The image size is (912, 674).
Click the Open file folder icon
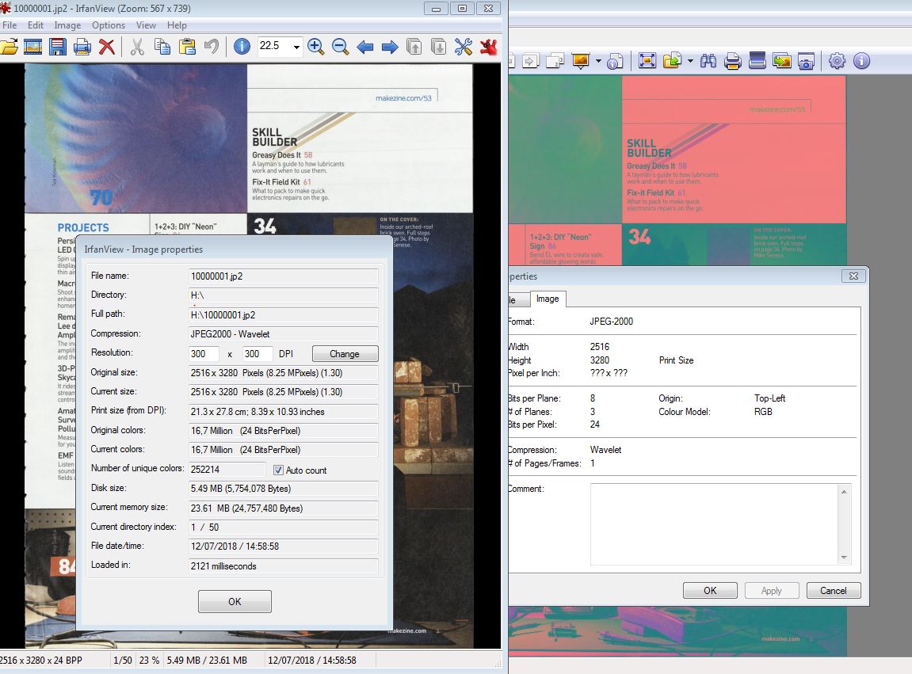point(8,47)
